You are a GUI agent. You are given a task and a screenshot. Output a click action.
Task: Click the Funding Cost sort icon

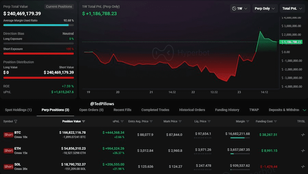[x=275, y=121]
